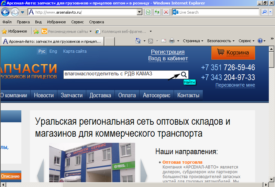This screenshot has width=275, height=187.
Task: Click the Live Search magnifier button
Action: tap(264, 12)
